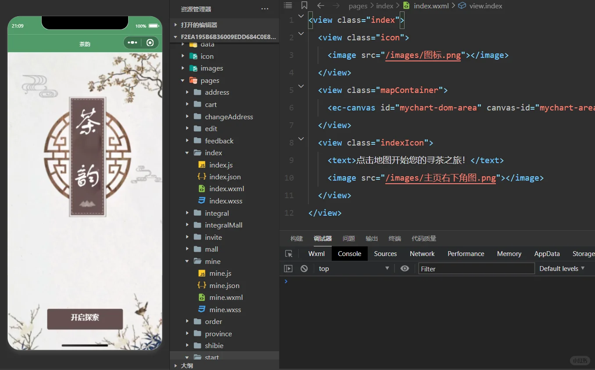Collapse the mine folder
The height and width of the screenshot is (370, 595).
point(187,262)
